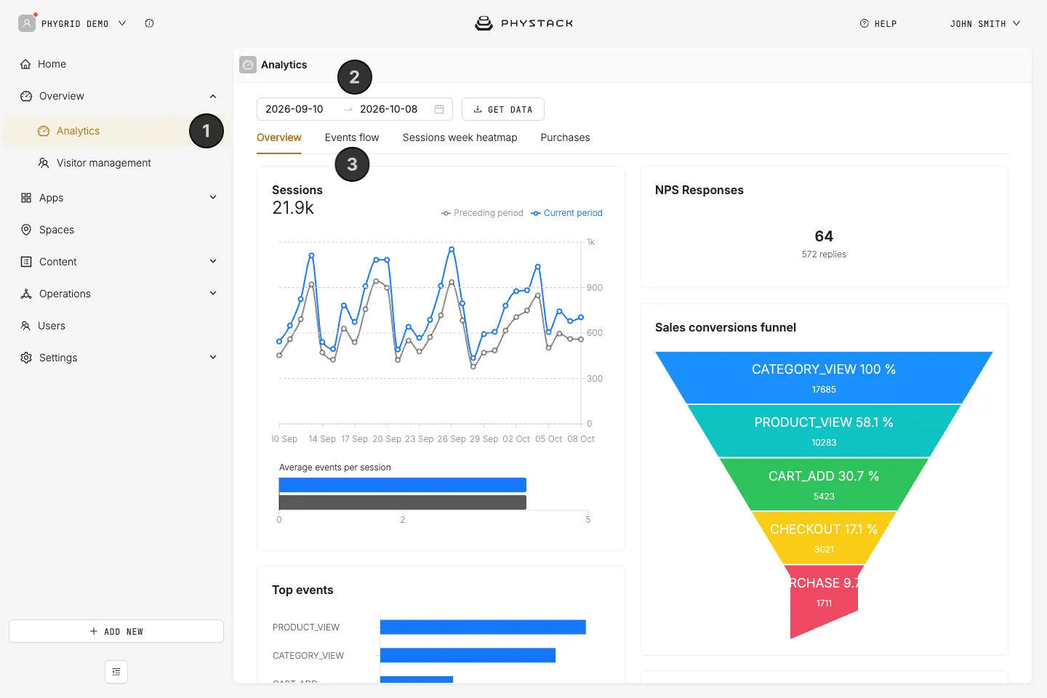Click the Overview gauge icon
Image resolution: width=1047 pixels, height=698 pixels.
tap(26, 96)
